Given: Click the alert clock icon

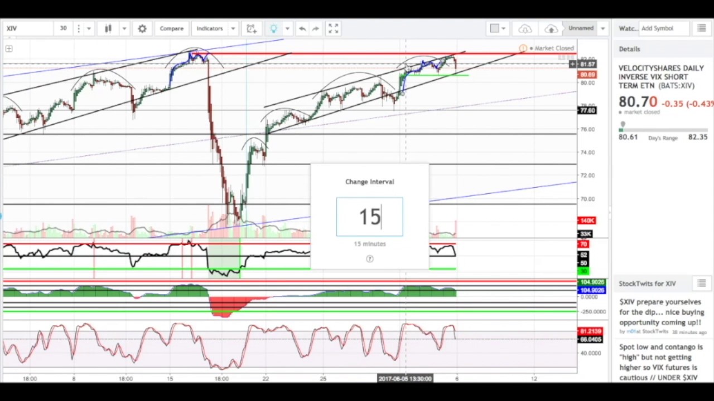Looking at the screenshot, I should pos(252,28).
